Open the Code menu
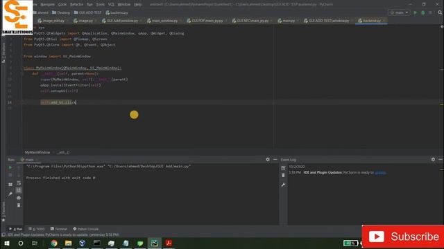Viewport: 444px width, 249px height. point(62,5)
